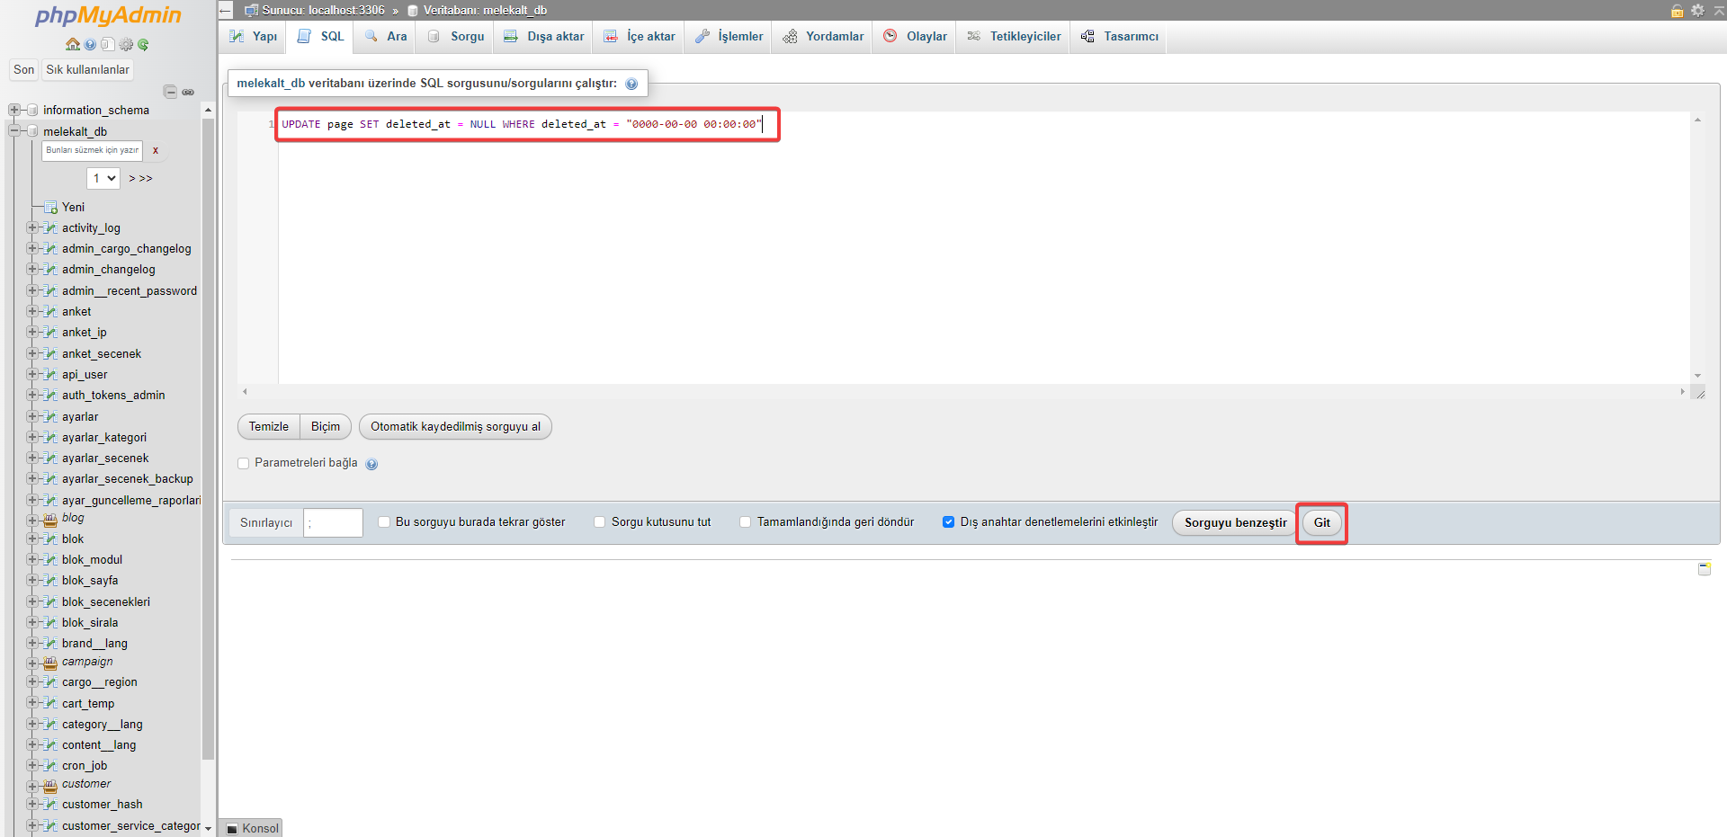Uncheck Dış anahtar denetlemelerini etkinleştir
This screenshot has height=837, width=1727.
948,522
